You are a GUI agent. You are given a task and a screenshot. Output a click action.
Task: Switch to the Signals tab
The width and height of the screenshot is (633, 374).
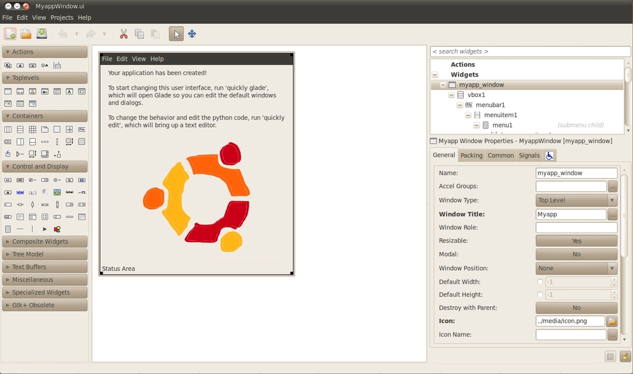tap(529, 156)
